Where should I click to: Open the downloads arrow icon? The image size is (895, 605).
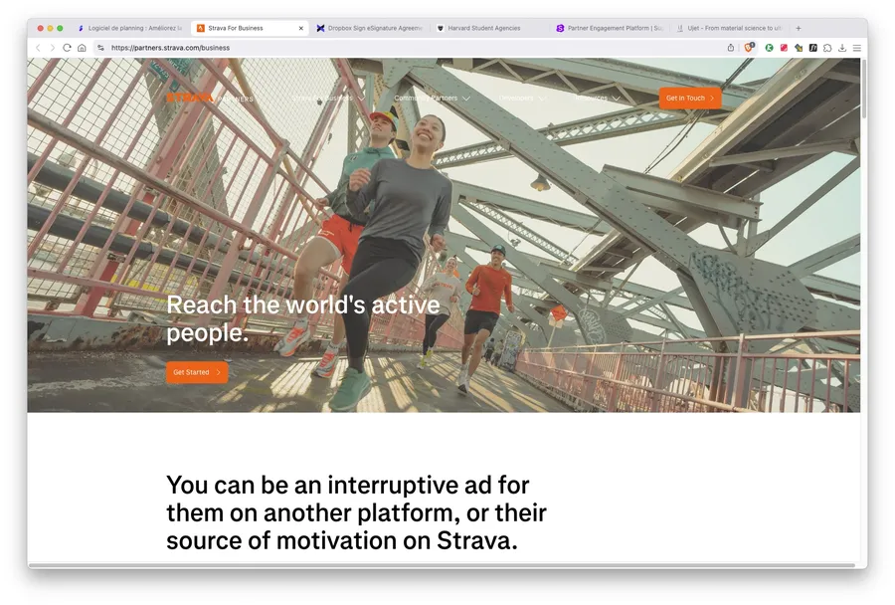[842, 48]
